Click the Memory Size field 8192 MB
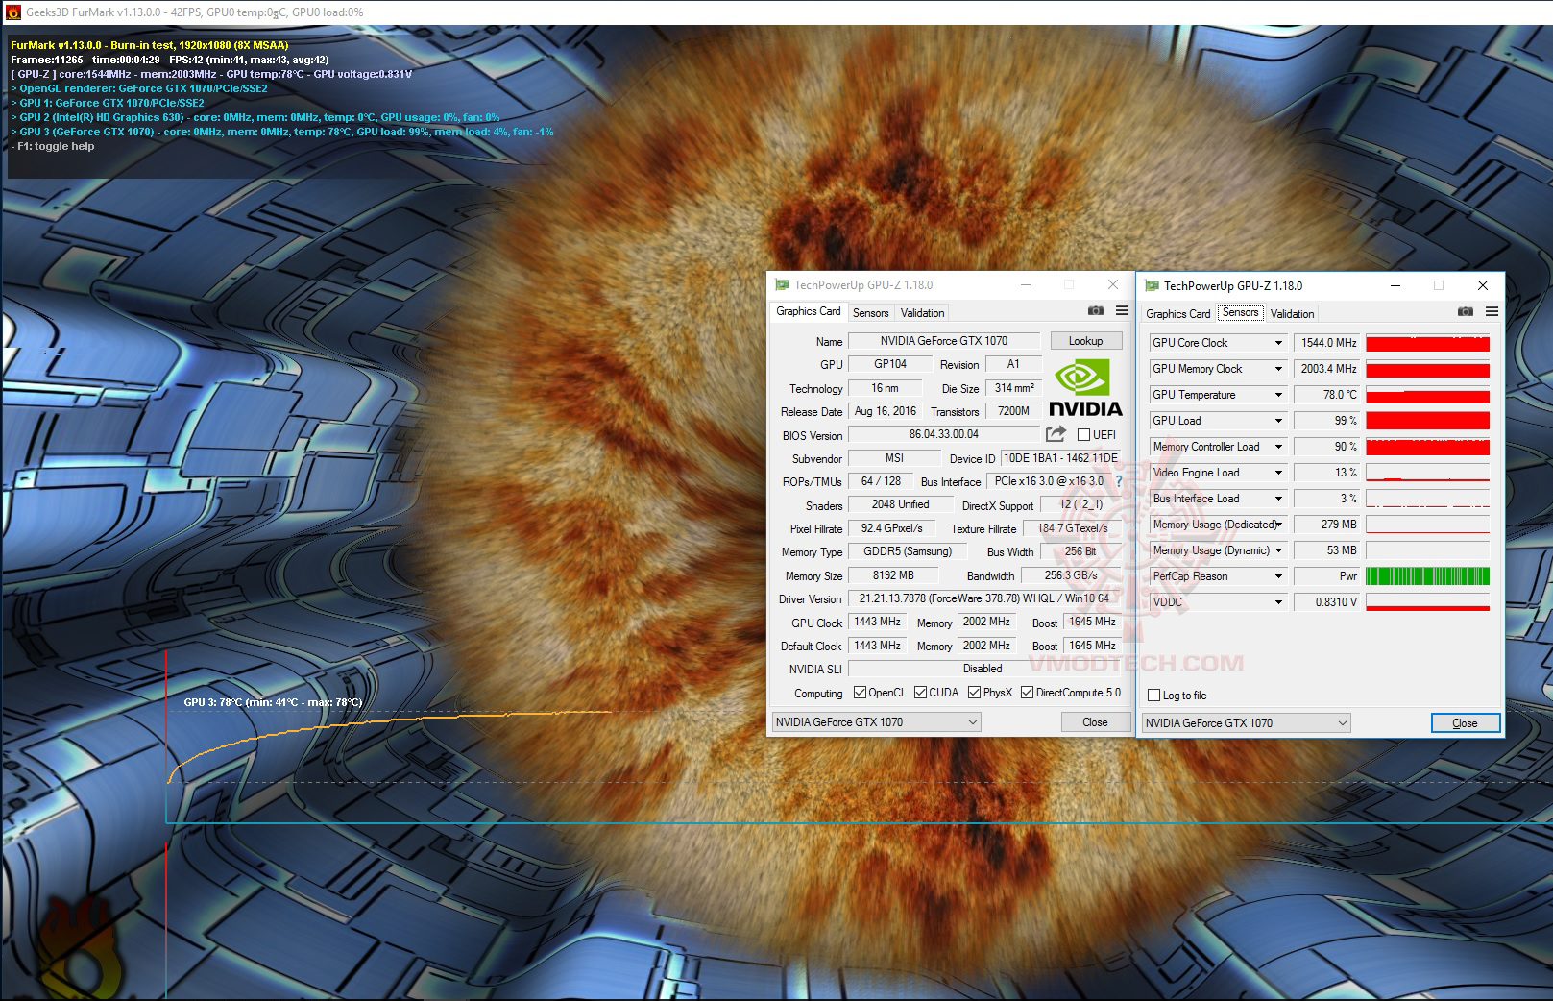Viewport: 1553px width, 1001px height. coord(893,575)
